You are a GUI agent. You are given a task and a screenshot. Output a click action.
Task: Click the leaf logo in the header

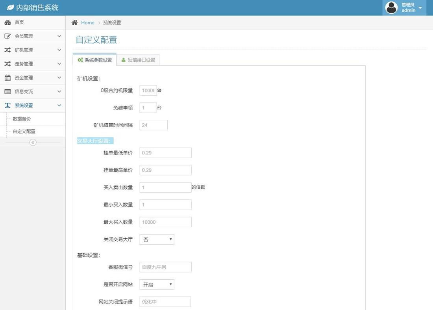10,7
